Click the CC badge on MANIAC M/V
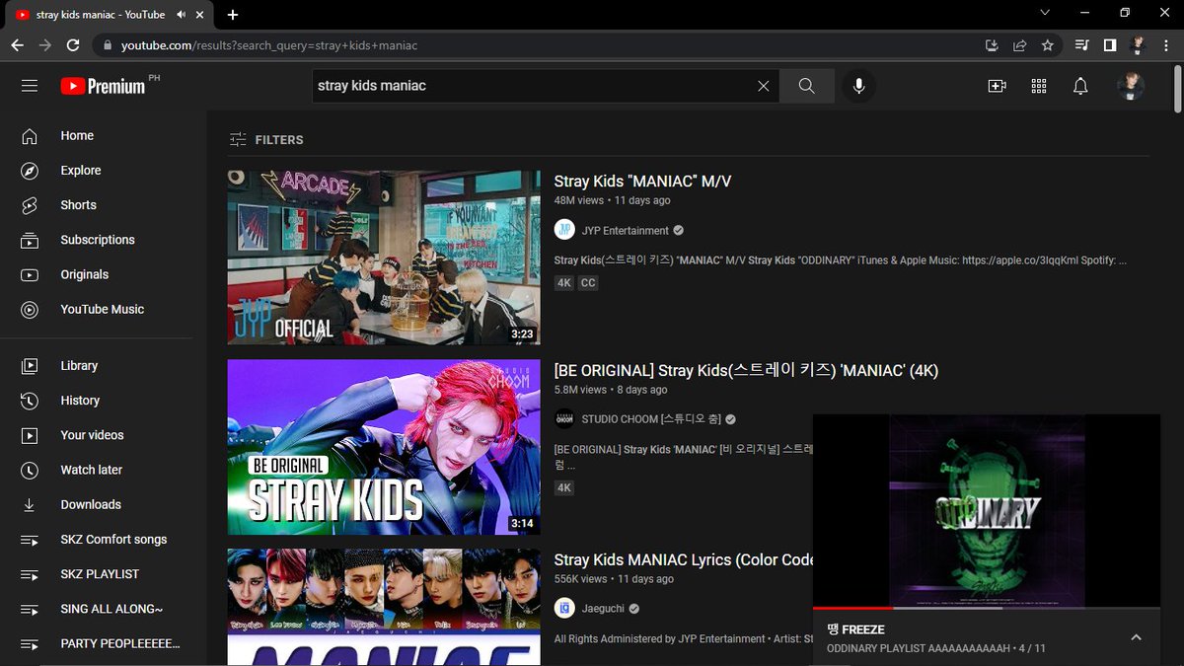Image resolution: width=1184 pixels, height=666 pixels. click(x=588, y=283)
